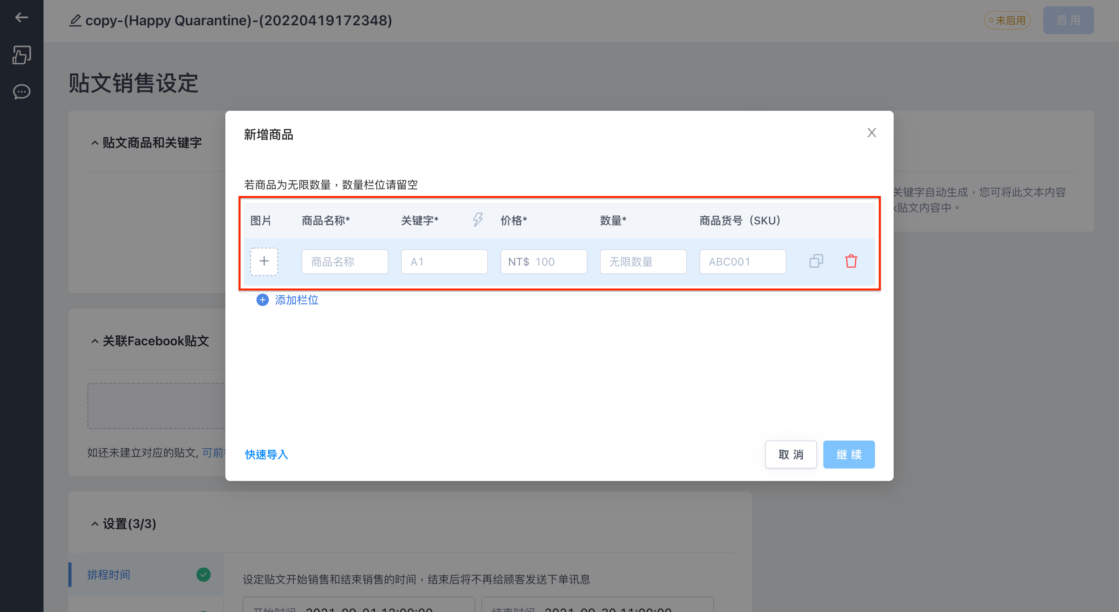Click the NT$ price input field
1119x612 pixels.
544,262
